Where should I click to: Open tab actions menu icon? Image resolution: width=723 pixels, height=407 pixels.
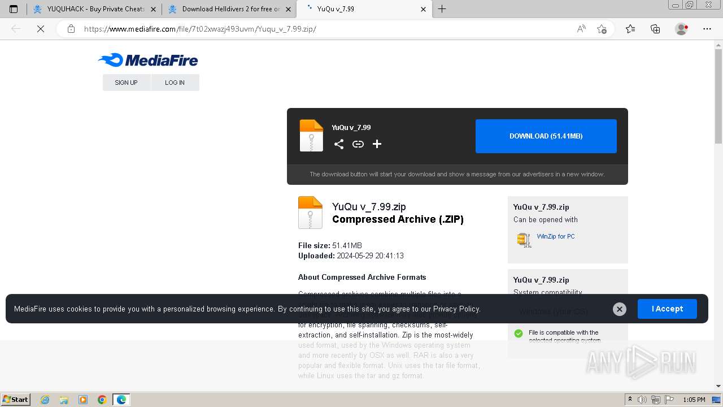pos(14,9)
